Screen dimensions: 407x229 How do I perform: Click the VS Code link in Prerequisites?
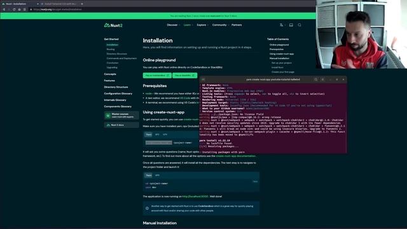[x=185, y=98]
